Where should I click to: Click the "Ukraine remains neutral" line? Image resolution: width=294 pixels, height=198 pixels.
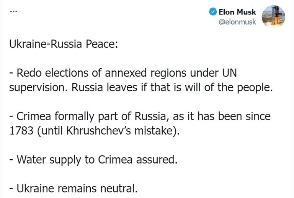[x=73, y=188]
